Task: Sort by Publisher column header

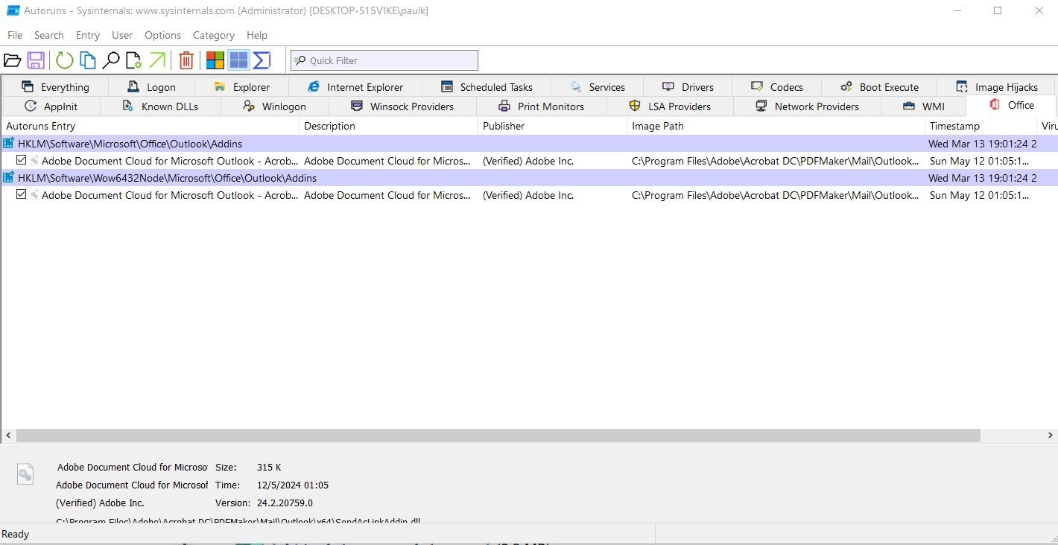Action: click(552, 126)
